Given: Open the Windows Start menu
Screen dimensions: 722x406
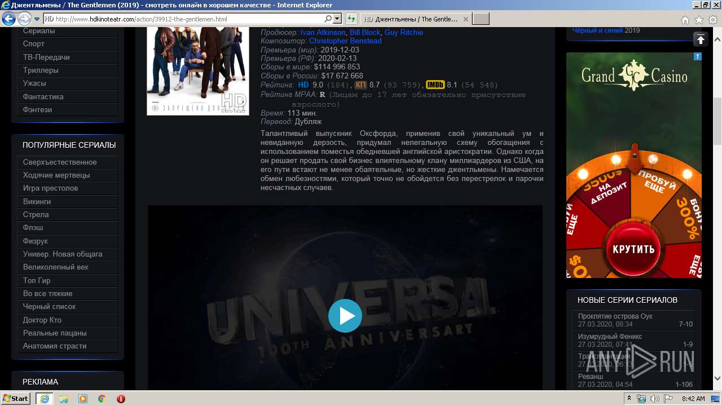Looking at the screenshot, I should tap(16, 398).
